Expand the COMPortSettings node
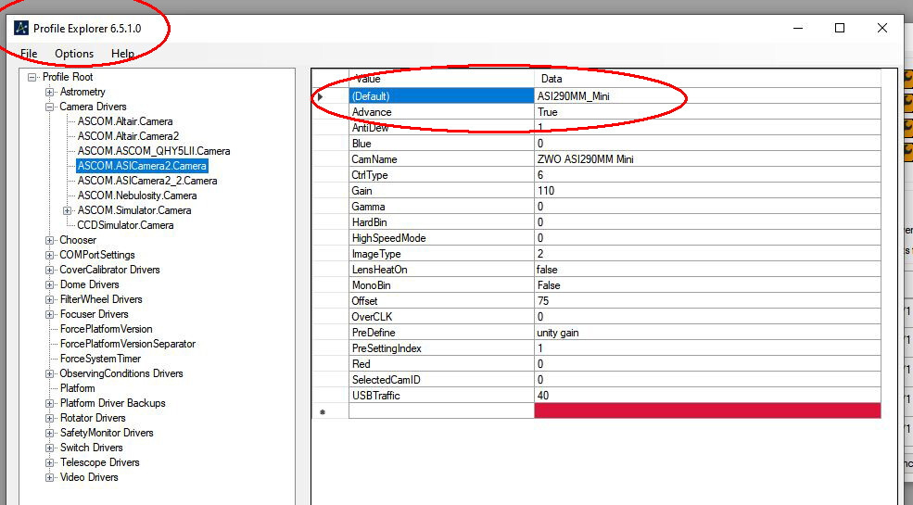 pyautogui.click(x=50, y=255)
